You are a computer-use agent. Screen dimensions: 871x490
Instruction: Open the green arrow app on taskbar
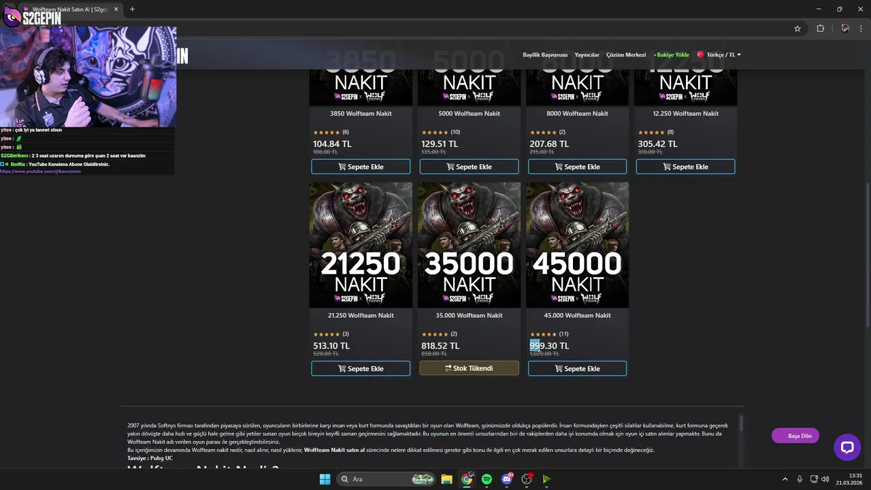coord(546,479)
